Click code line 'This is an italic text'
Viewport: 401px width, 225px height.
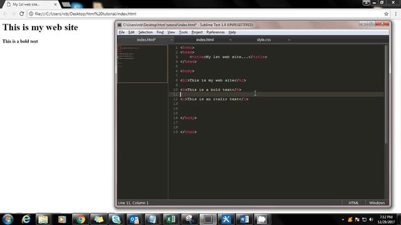point(214,99)
